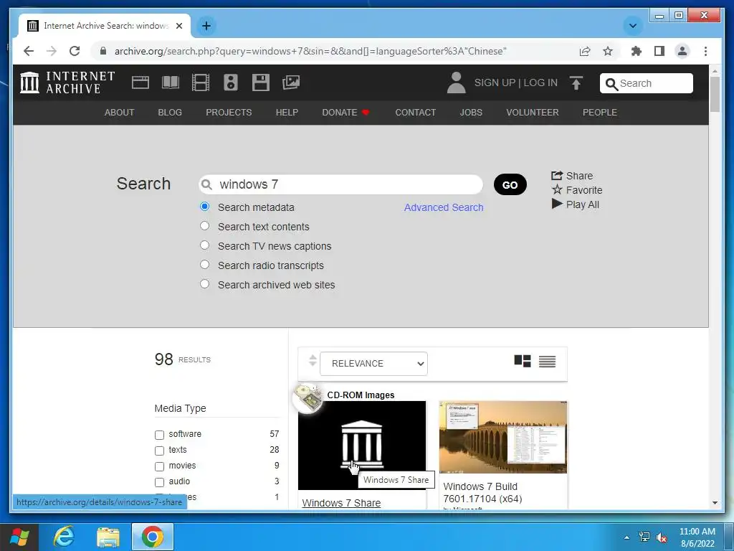Open the Software (floppy disk) media icon

(x=261, y=83)
